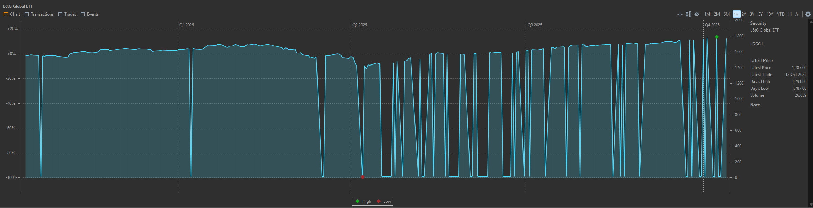Open the Trades tab

click(x=67, y=14)
